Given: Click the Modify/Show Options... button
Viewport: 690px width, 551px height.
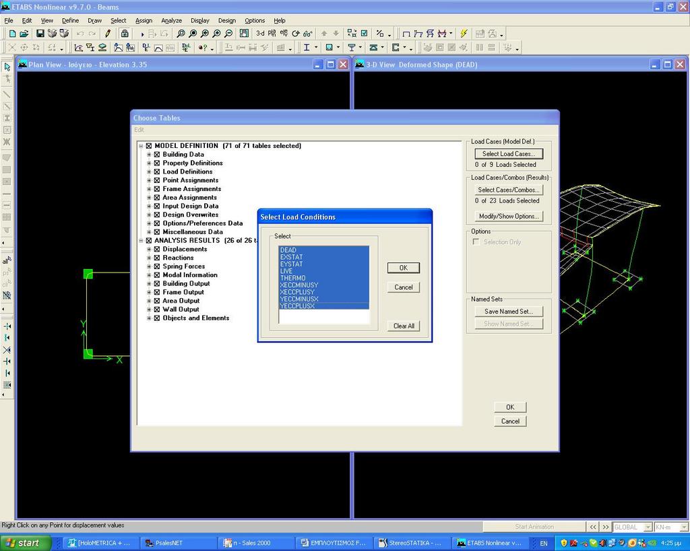Looking at the screenshot, I should (509, 216).
